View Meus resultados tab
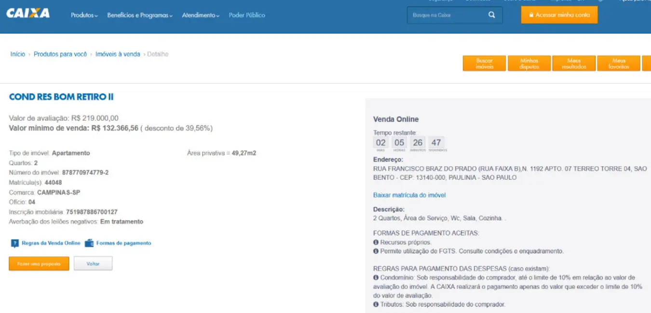Screen dimensions: 651x313 [574, 64]
